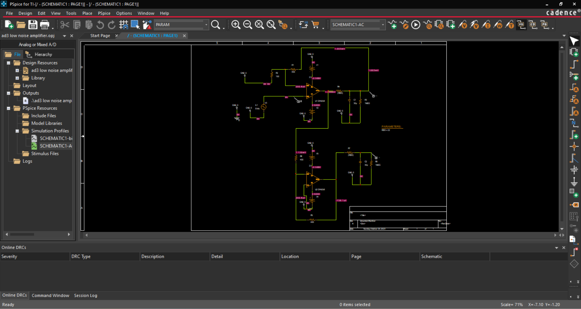Place a voltage marker probe

[x=463, y=25]
